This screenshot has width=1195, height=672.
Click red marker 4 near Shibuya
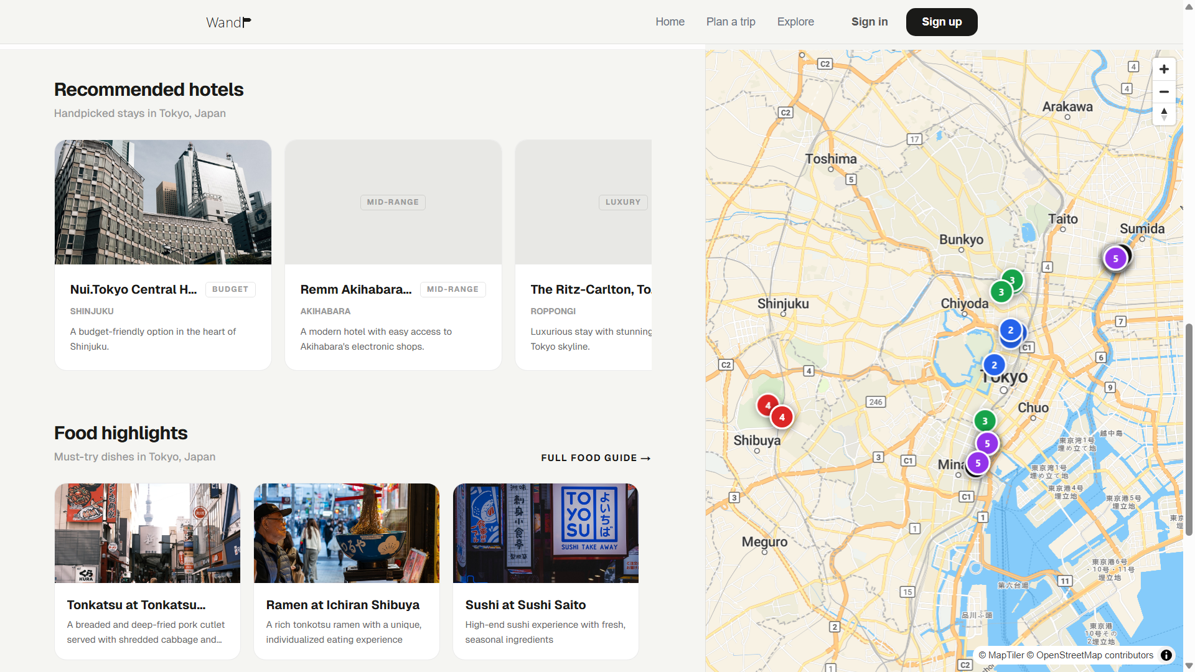point(782,418)
